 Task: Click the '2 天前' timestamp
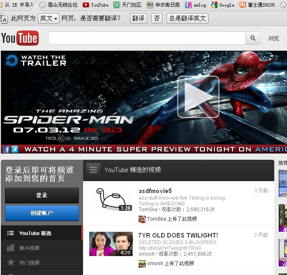[261, 235]
